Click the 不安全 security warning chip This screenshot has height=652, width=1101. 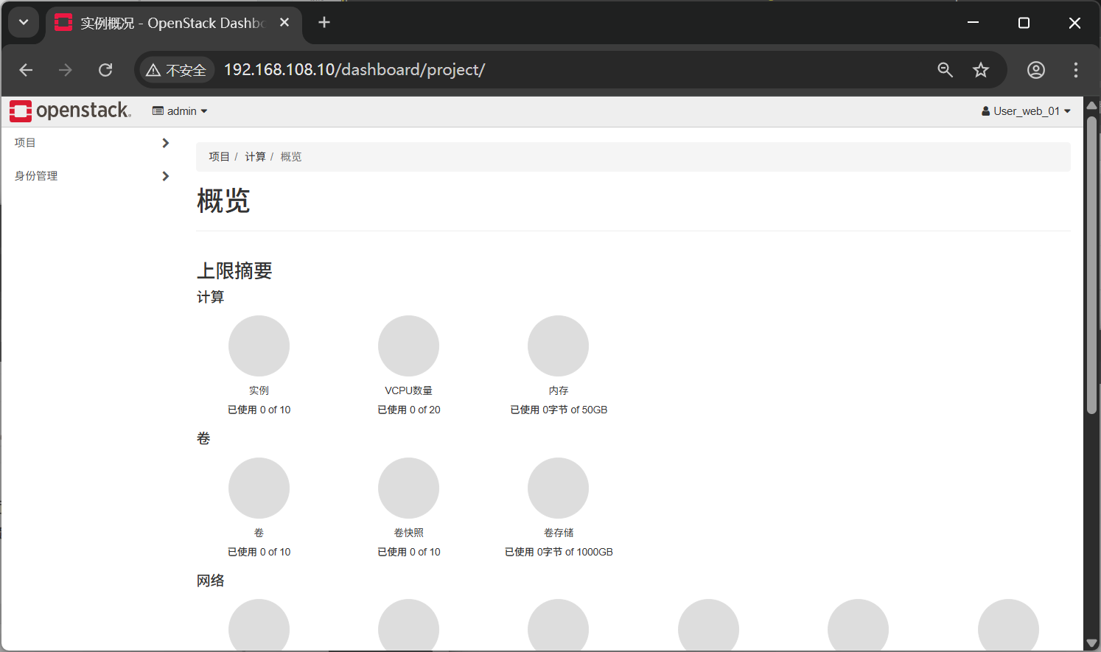click(176, 70)
